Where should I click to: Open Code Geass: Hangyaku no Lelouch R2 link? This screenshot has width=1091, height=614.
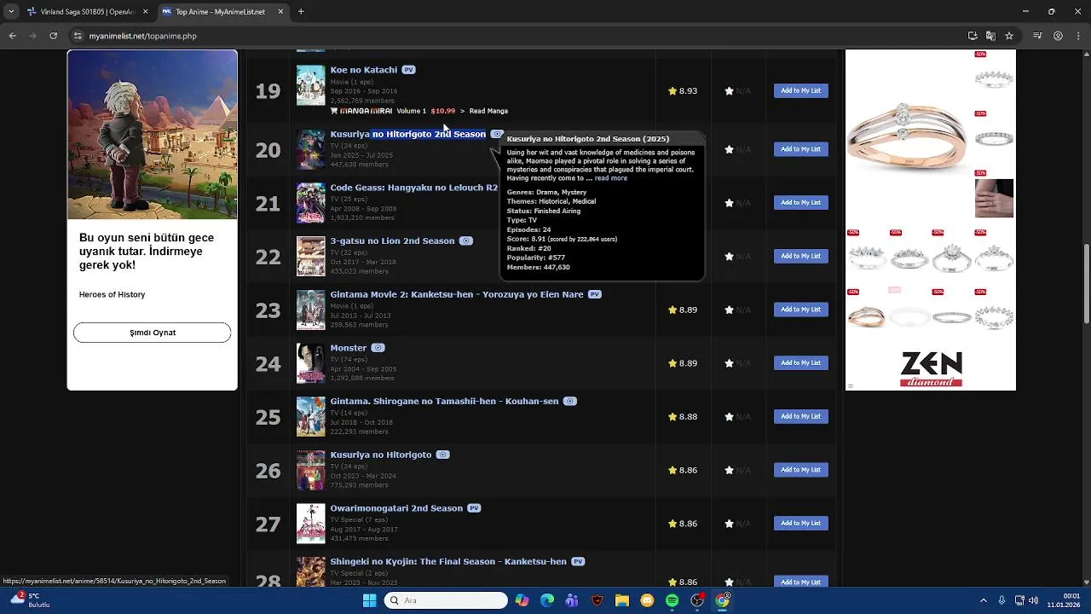[413, 188]
